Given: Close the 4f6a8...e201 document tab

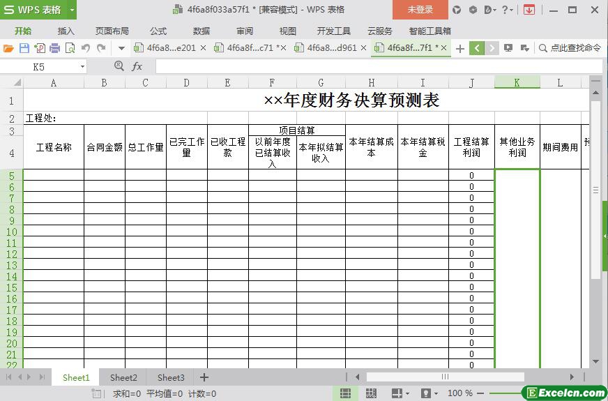Looking at the screenshot, I should pyautogui.click(x=203, y=48).
